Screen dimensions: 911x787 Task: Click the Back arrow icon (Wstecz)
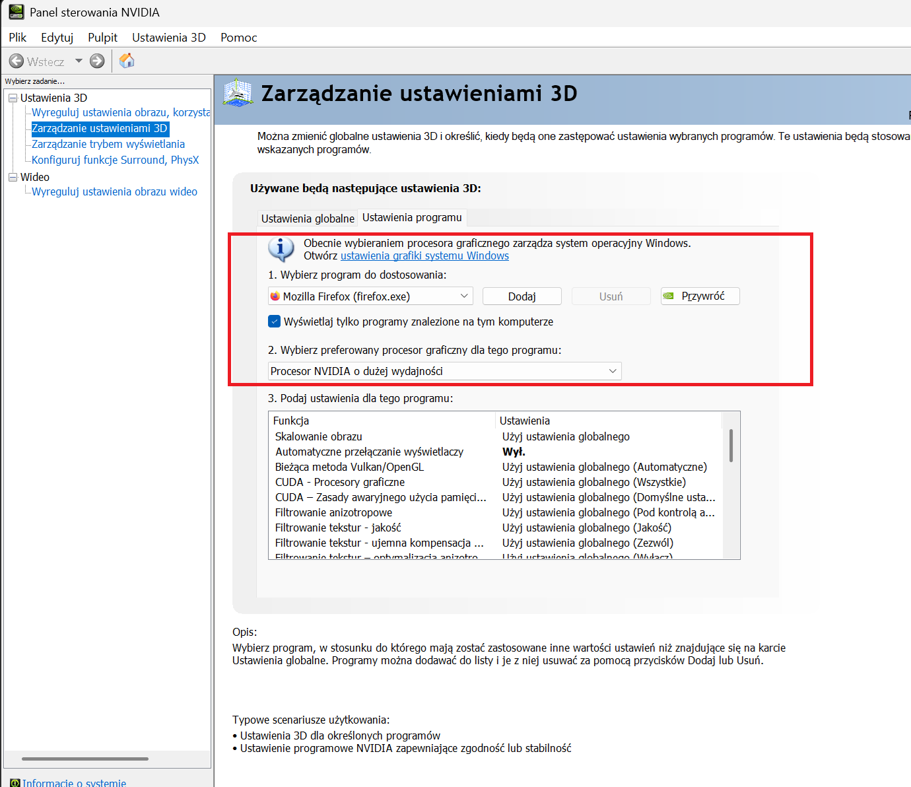17,61
